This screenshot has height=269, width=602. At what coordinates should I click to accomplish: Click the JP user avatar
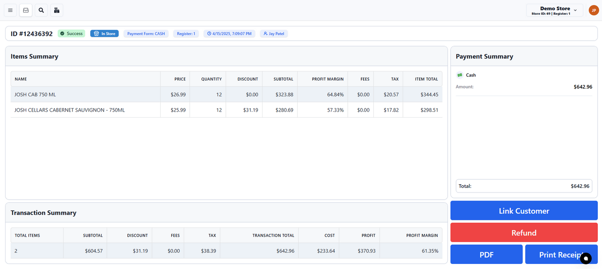(594, 10)
